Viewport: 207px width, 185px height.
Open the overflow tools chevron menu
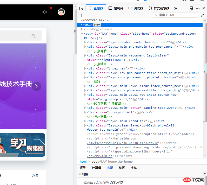[x=176, y=8]
